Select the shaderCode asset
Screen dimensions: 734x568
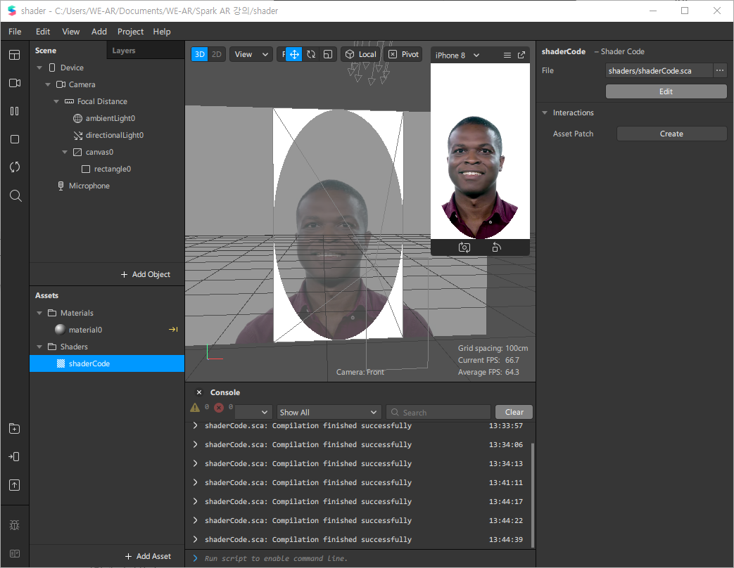click(107, 363)
